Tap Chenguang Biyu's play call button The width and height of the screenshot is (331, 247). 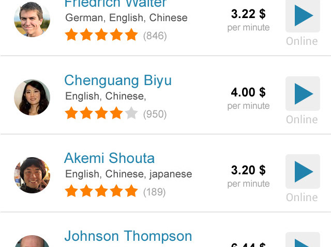pyautogui.click(x=303, y=94)
